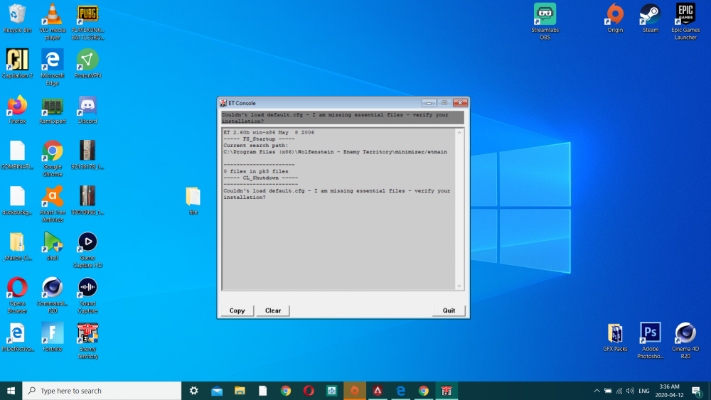The height and width of the screenshot is (400, 711).
Task: Click the ET Console title bar icon
Action: 223,103
